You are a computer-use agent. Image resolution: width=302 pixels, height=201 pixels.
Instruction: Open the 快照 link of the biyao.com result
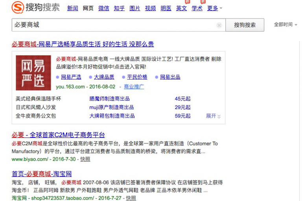[x=85, y=159]
